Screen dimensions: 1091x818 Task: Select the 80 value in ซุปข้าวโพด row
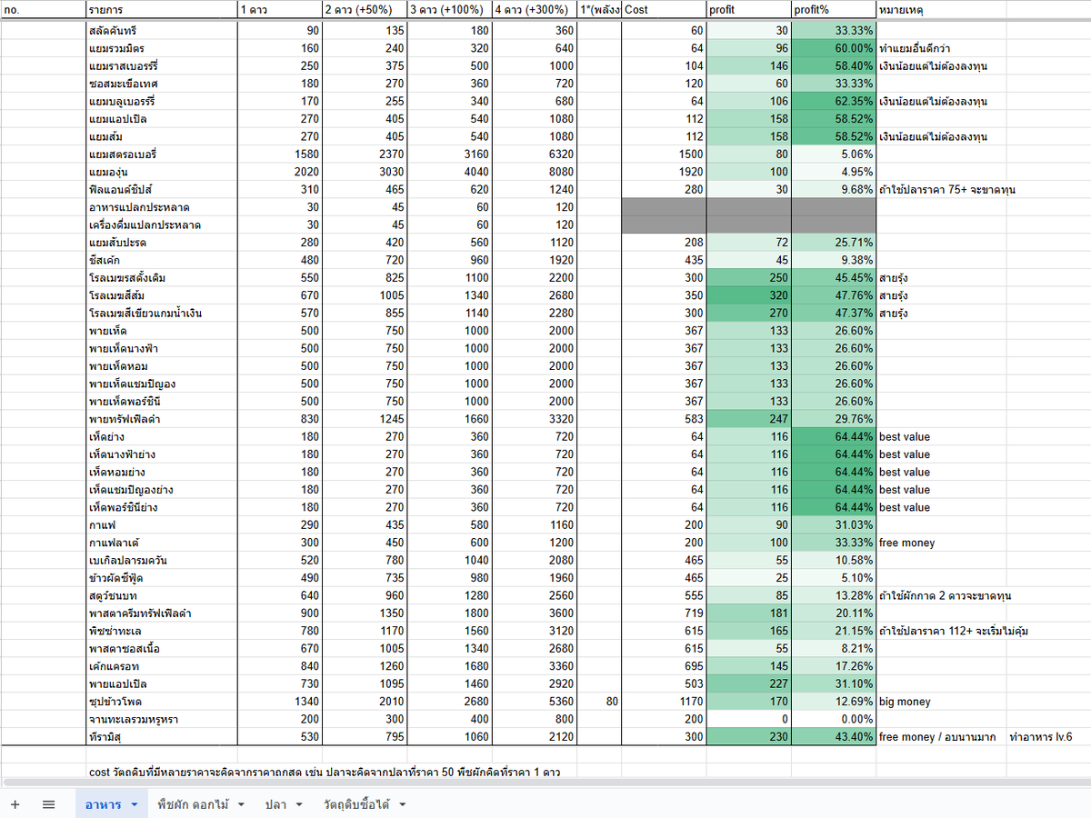pyautogui.click(x=599, y=703)
